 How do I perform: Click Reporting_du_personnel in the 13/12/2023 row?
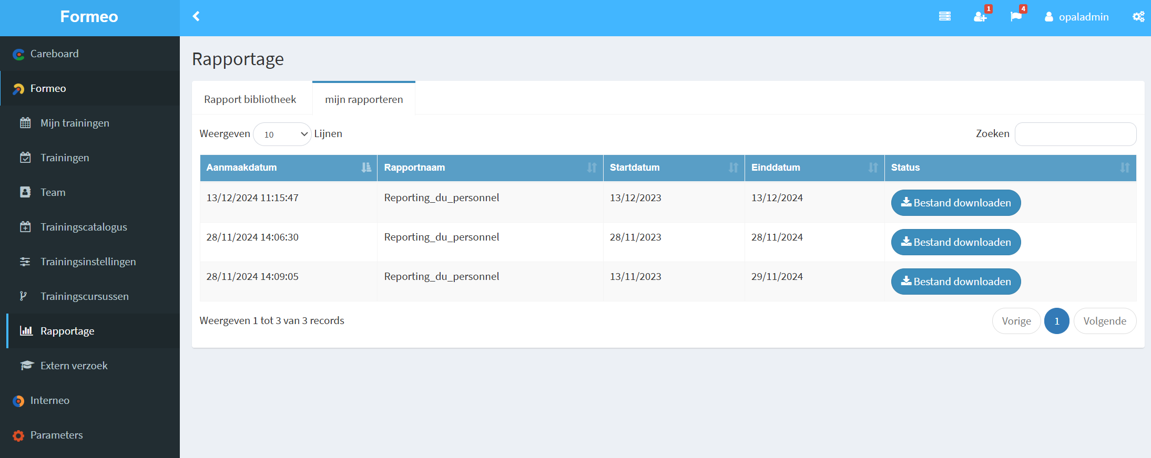(442, 198)
